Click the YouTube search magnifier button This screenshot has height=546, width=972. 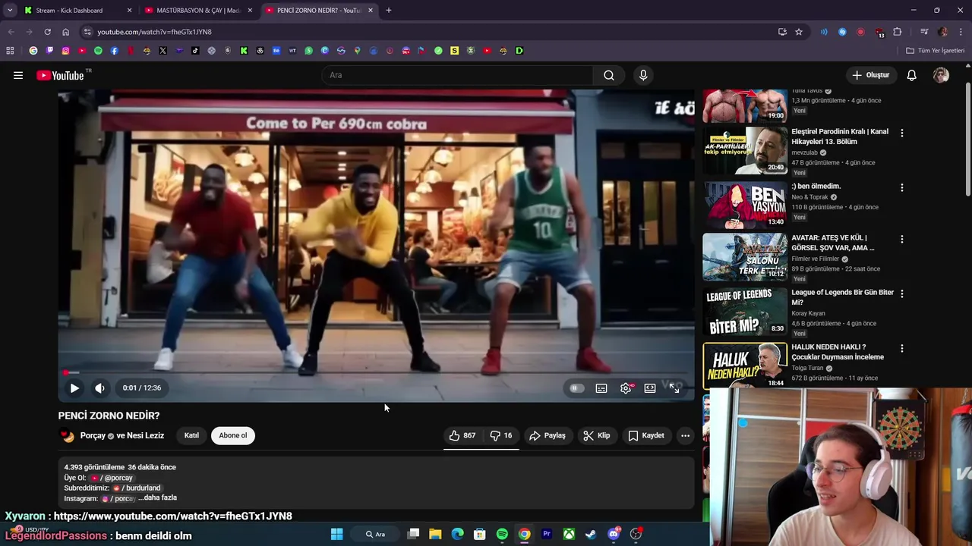coord(609,75)
